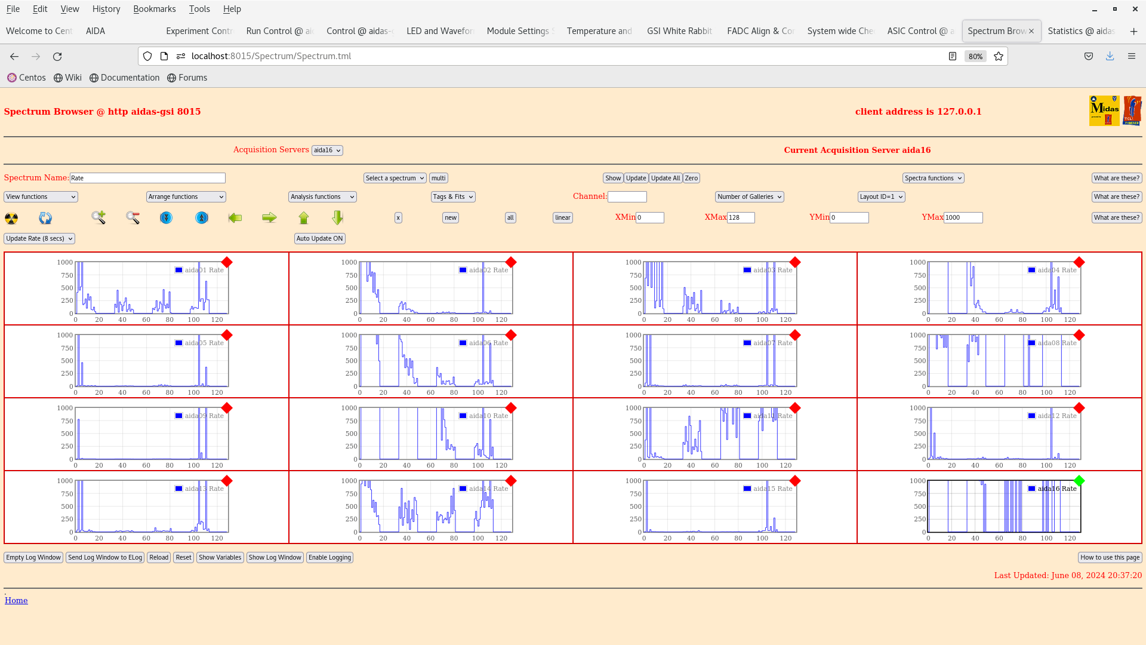Switch to the Statistics @ aidas tab

click(x=1081, y=31)
